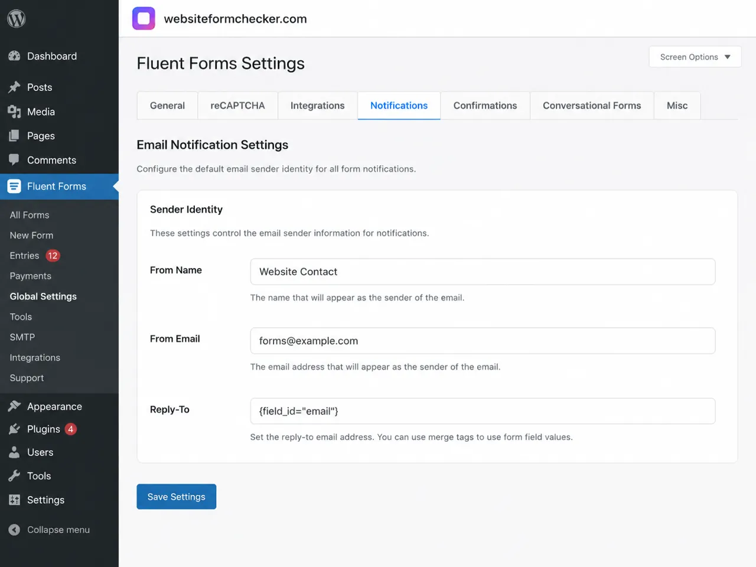
Task: Focus the From Name input field
Action: (x=483, y=272)
